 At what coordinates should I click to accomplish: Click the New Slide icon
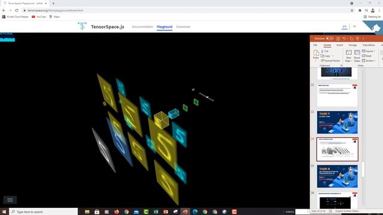[348, 53]
